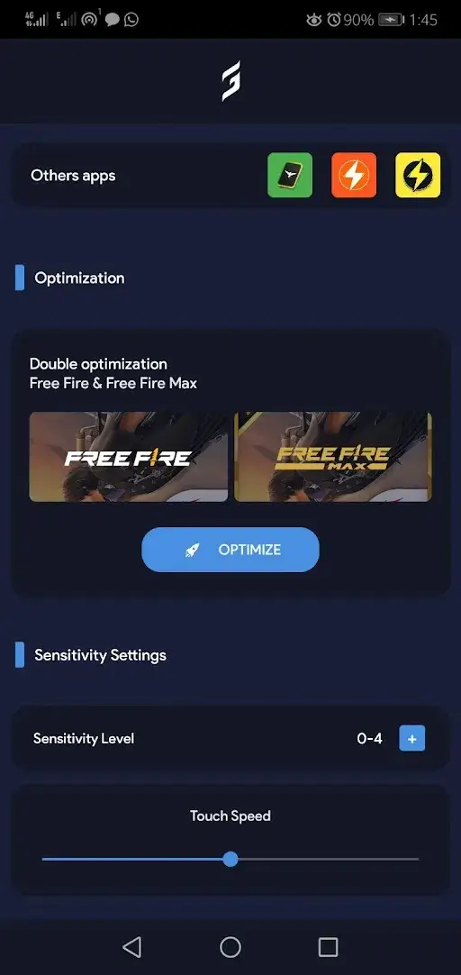Select the Free Fire Max banner
The height and width of the screenshot is (975, 461).
tap(333, 456)
